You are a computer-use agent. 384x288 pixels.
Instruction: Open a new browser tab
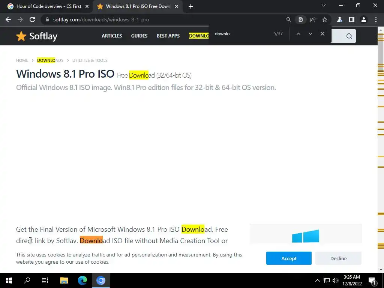[191, 6]
